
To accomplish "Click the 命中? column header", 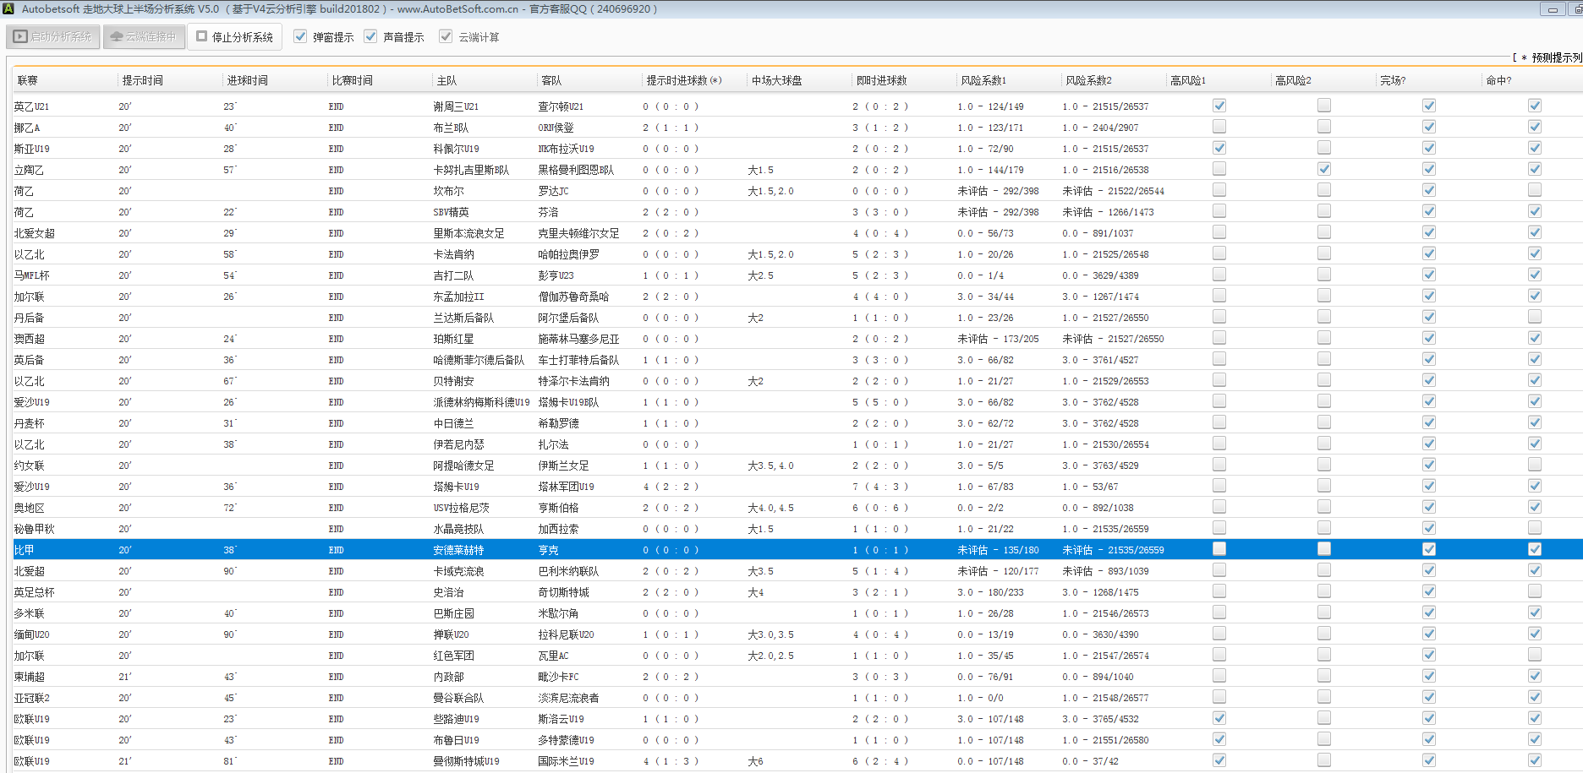I will (x=1498, y=80).
